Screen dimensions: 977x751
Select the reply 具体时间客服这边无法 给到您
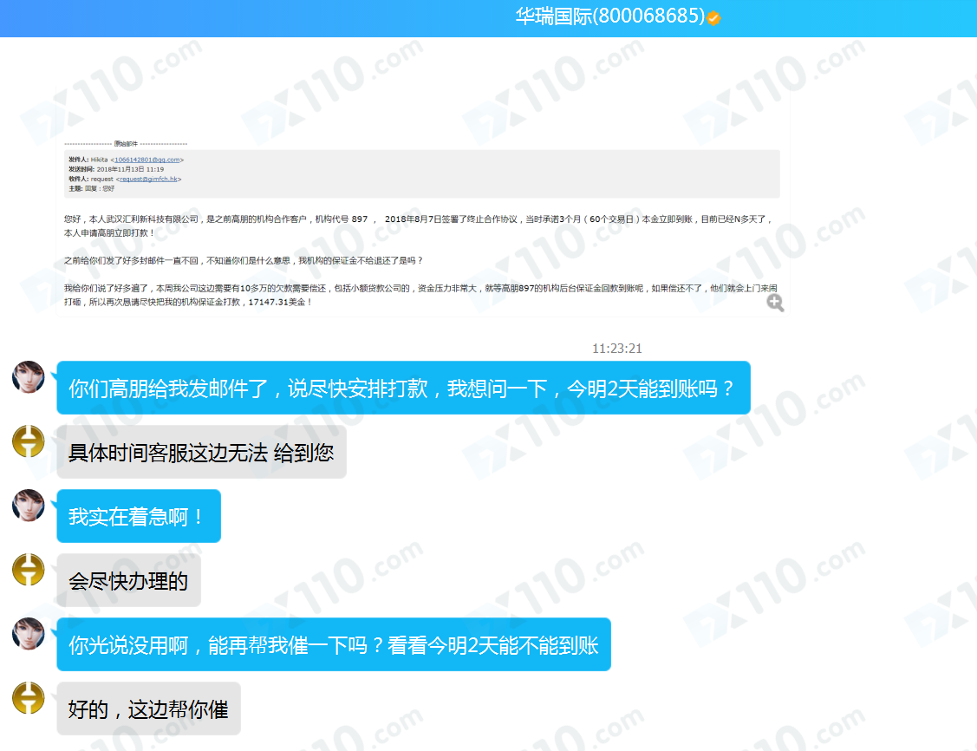[201, 453]
